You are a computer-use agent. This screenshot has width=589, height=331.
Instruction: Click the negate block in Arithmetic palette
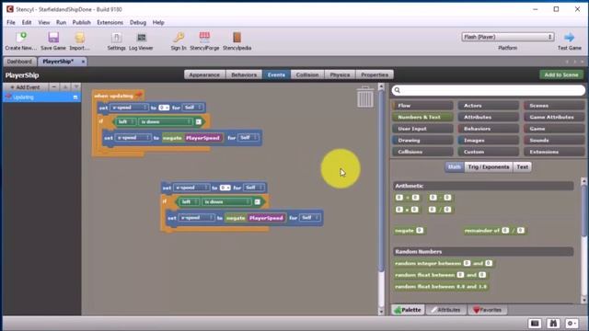pos(409,231)
